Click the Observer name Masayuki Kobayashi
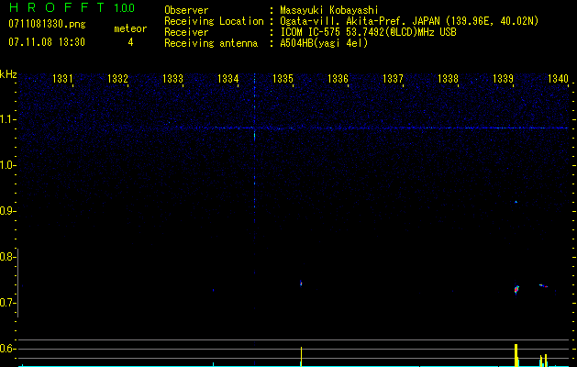 pos(329,10)
